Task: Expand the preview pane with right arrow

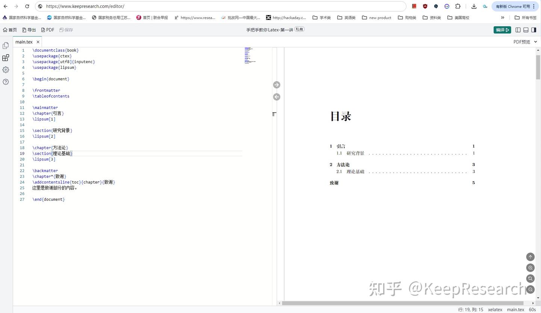Action: tap(277, 85)
